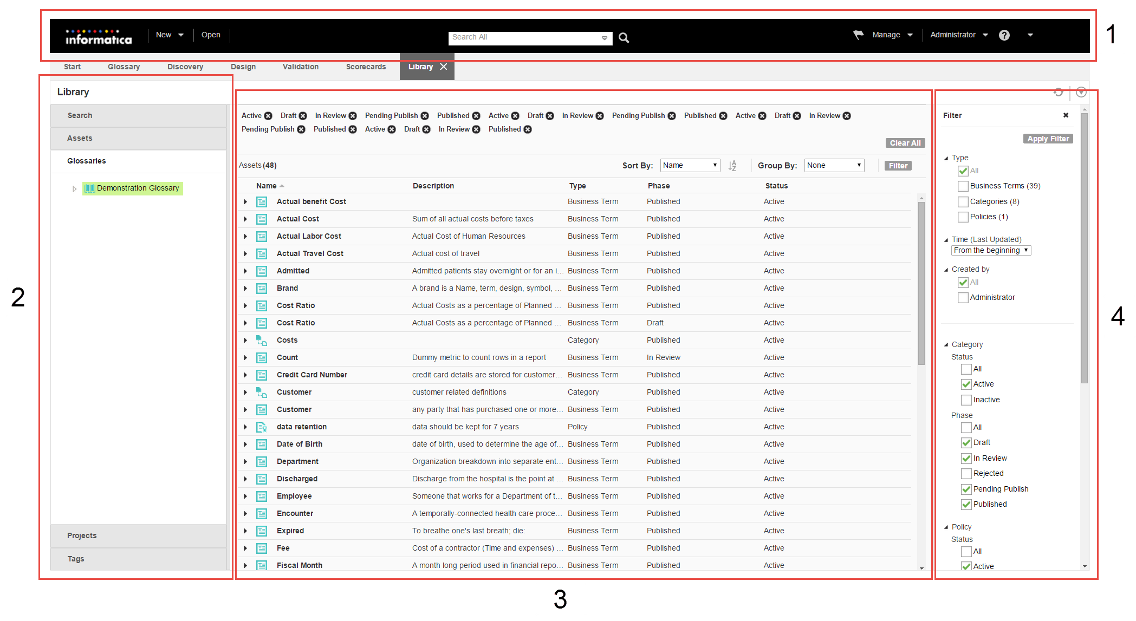The height and width of the screenshot is (621, 1136).
Task: Switch to the Glossary tab
Action: [x=124, y=66]
